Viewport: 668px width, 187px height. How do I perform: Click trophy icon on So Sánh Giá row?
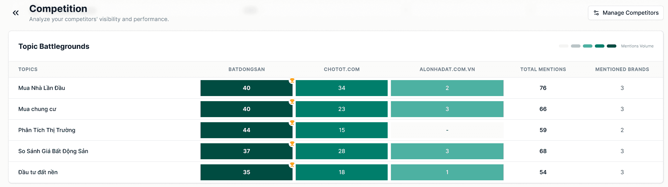(292, 144)
